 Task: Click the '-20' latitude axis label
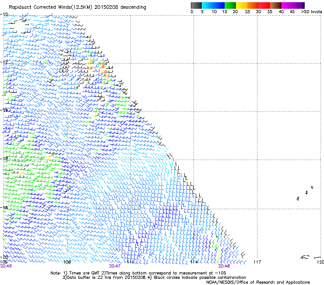[4, 257]
